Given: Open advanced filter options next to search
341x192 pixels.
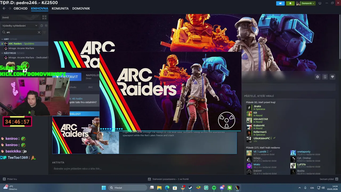Looking at the screenshot, I should 44,32.
